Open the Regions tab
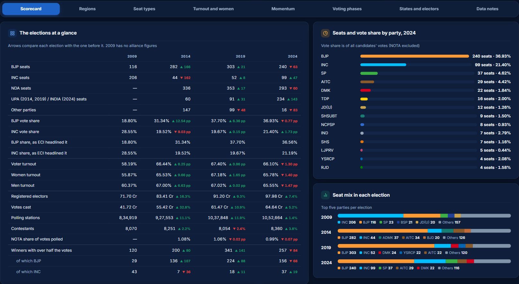This screenshot has height=284, width=519. coord(87,9)
